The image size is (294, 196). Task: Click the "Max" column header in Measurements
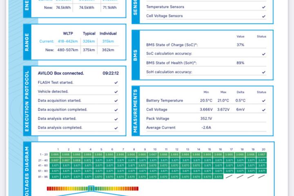click(223, 92)
